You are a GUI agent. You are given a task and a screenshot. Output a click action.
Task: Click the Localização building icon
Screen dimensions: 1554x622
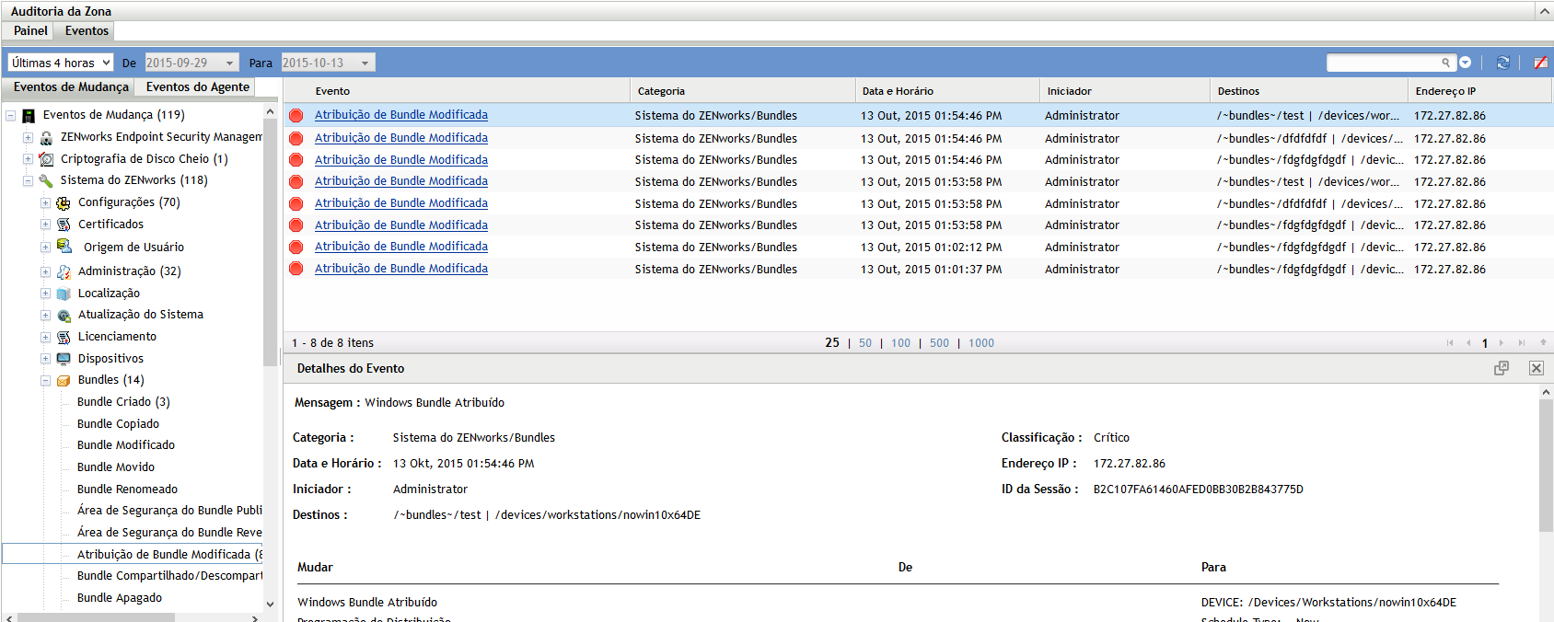[x=64, y=294]
